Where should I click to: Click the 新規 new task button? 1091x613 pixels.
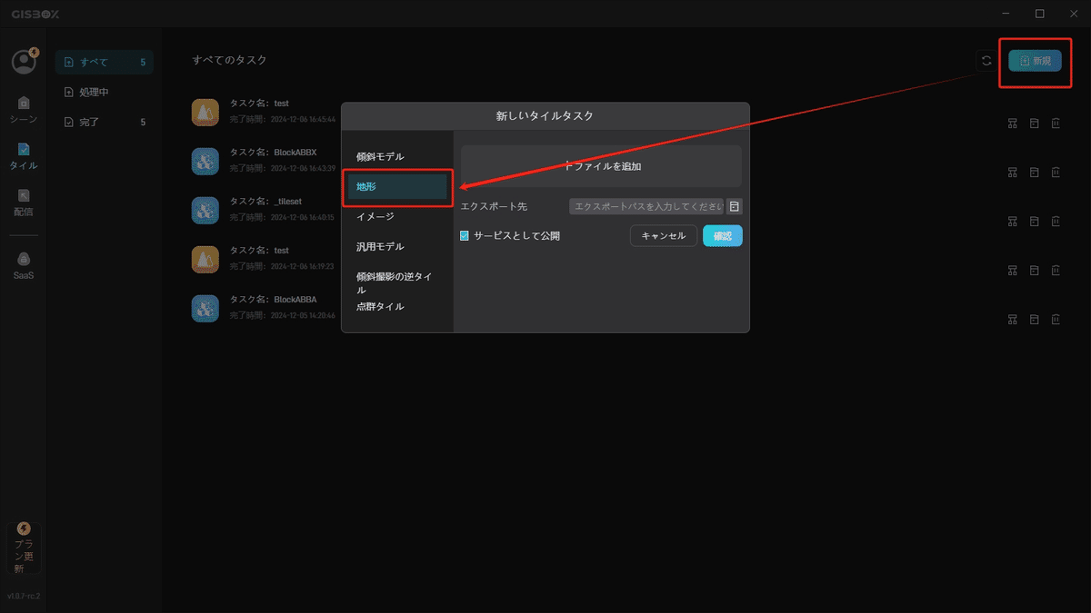point(1035,61)
